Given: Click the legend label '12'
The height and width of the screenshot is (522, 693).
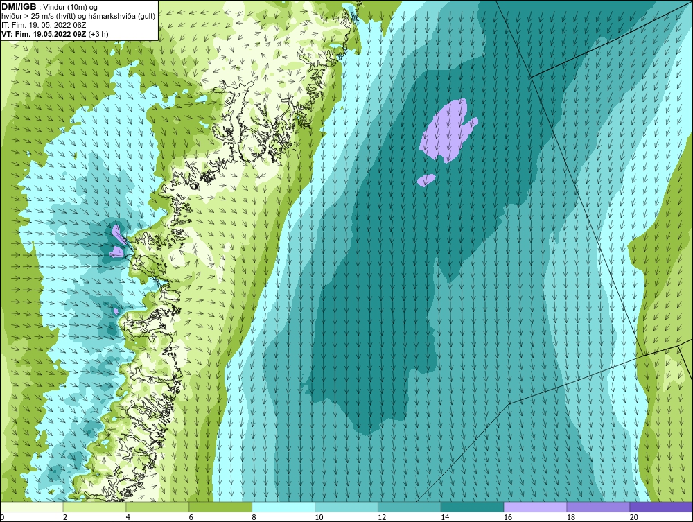Looking at the screenshot, I should 382,517.
